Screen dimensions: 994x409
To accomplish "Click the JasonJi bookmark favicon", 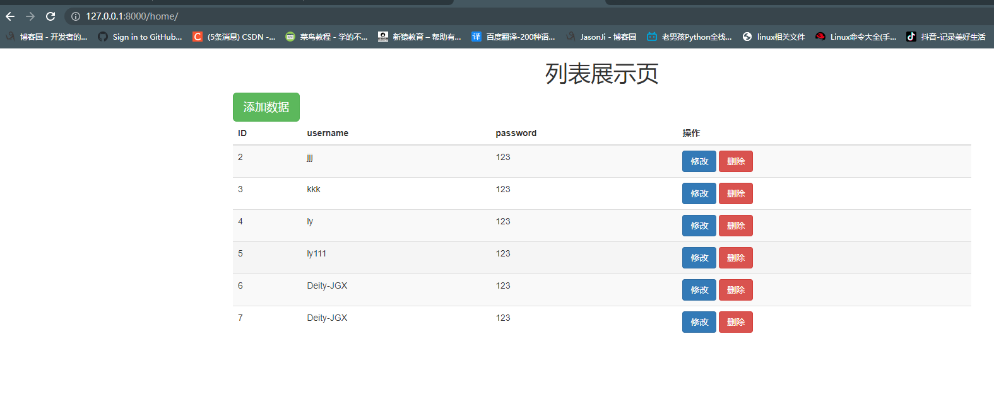I will tap(571, 37).
